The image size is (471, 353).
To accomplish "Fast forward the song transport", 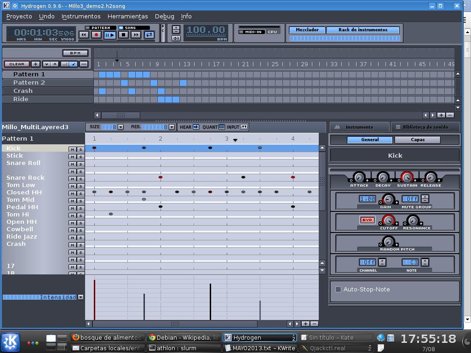I will 136,35.
